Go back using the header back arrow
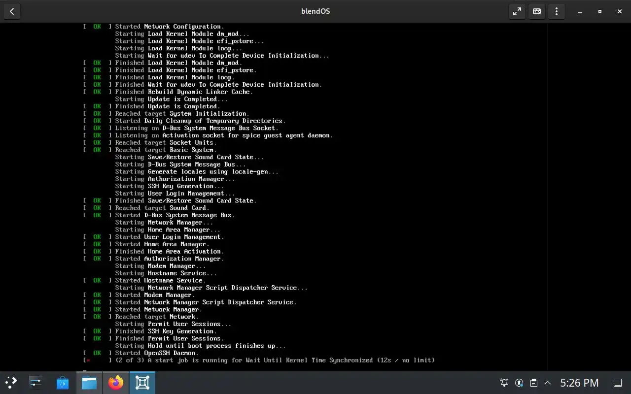 coord(12,11)
